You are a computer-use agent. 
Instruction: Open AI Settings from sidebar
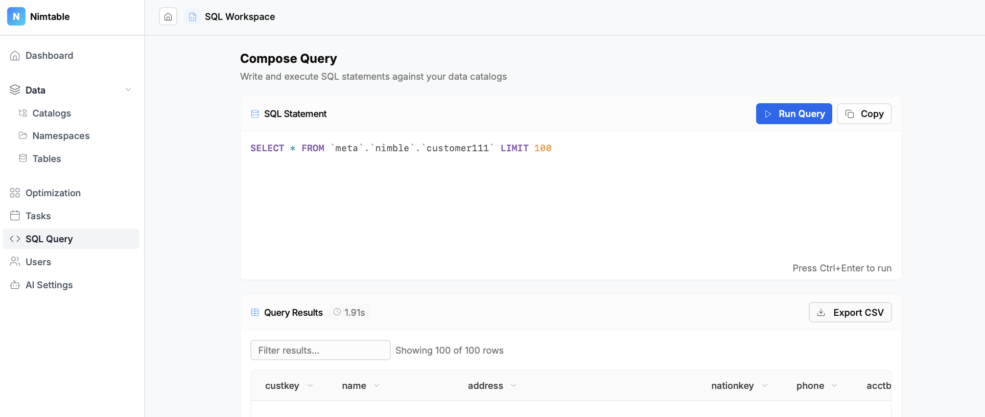click(x=49, y=285)
